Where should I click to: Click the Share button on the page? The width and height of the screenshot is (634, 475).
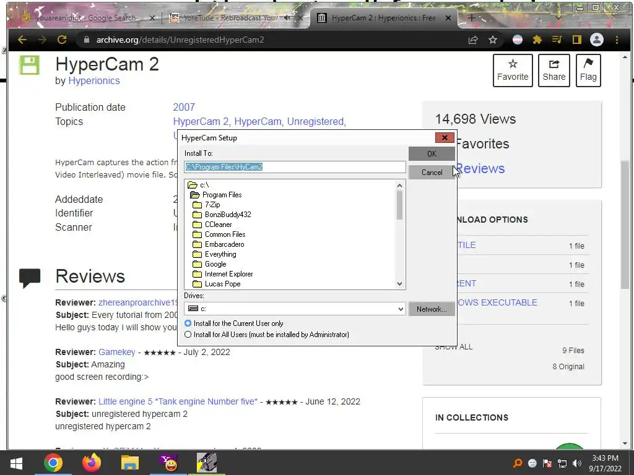click(554, 71)
